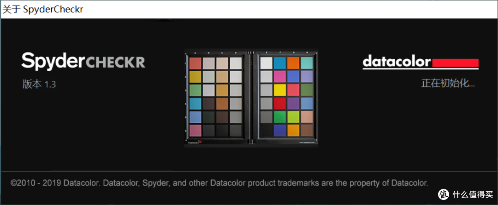Click the bright yellow patch on the chart
Viewport: 498px width, 205px height.
[x=280, y=90]
